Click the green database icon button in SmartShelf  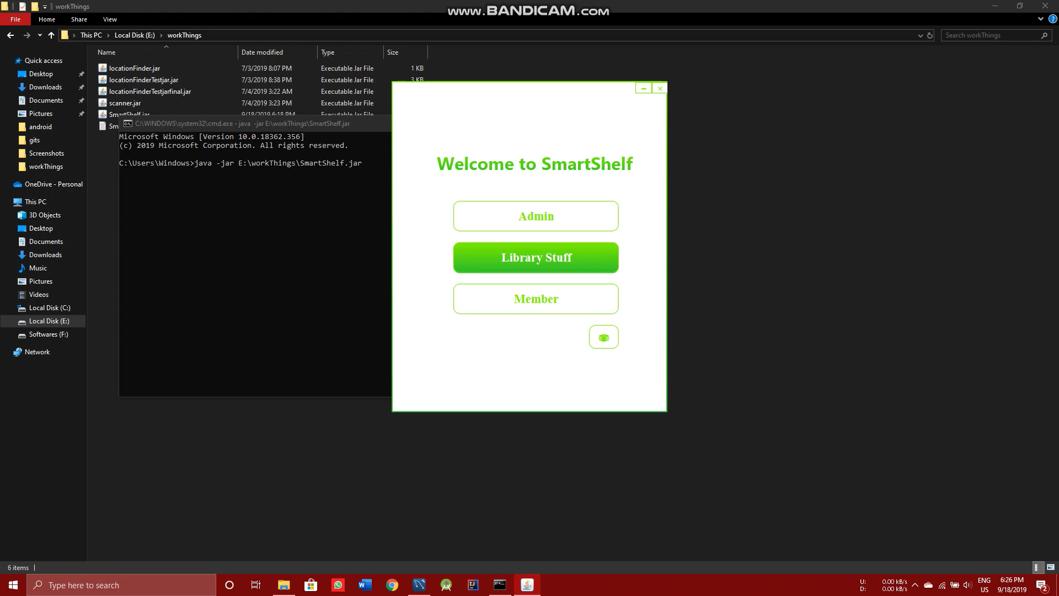(x=603, y=337)
